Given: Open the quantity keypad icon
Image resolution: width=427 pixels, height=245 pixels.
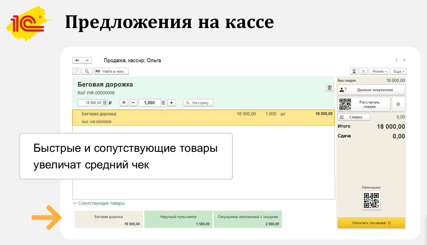Looking at the screenshot, I should click(x=163, y=103).
